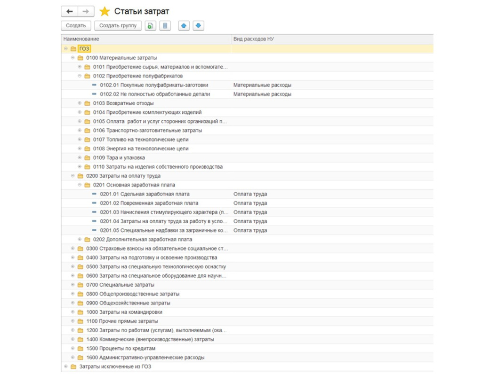The height and width of the screenshot is (374, 482).
Task: Click the list view mode icon
Action: point(165,26)
